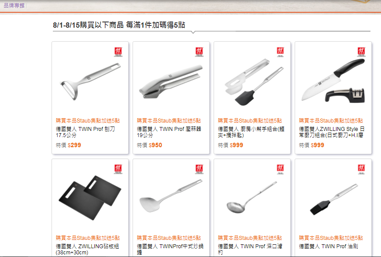Click Zwilling logo on the garlic press card
This screenshot has height=257, width=381.
(199, 52)
